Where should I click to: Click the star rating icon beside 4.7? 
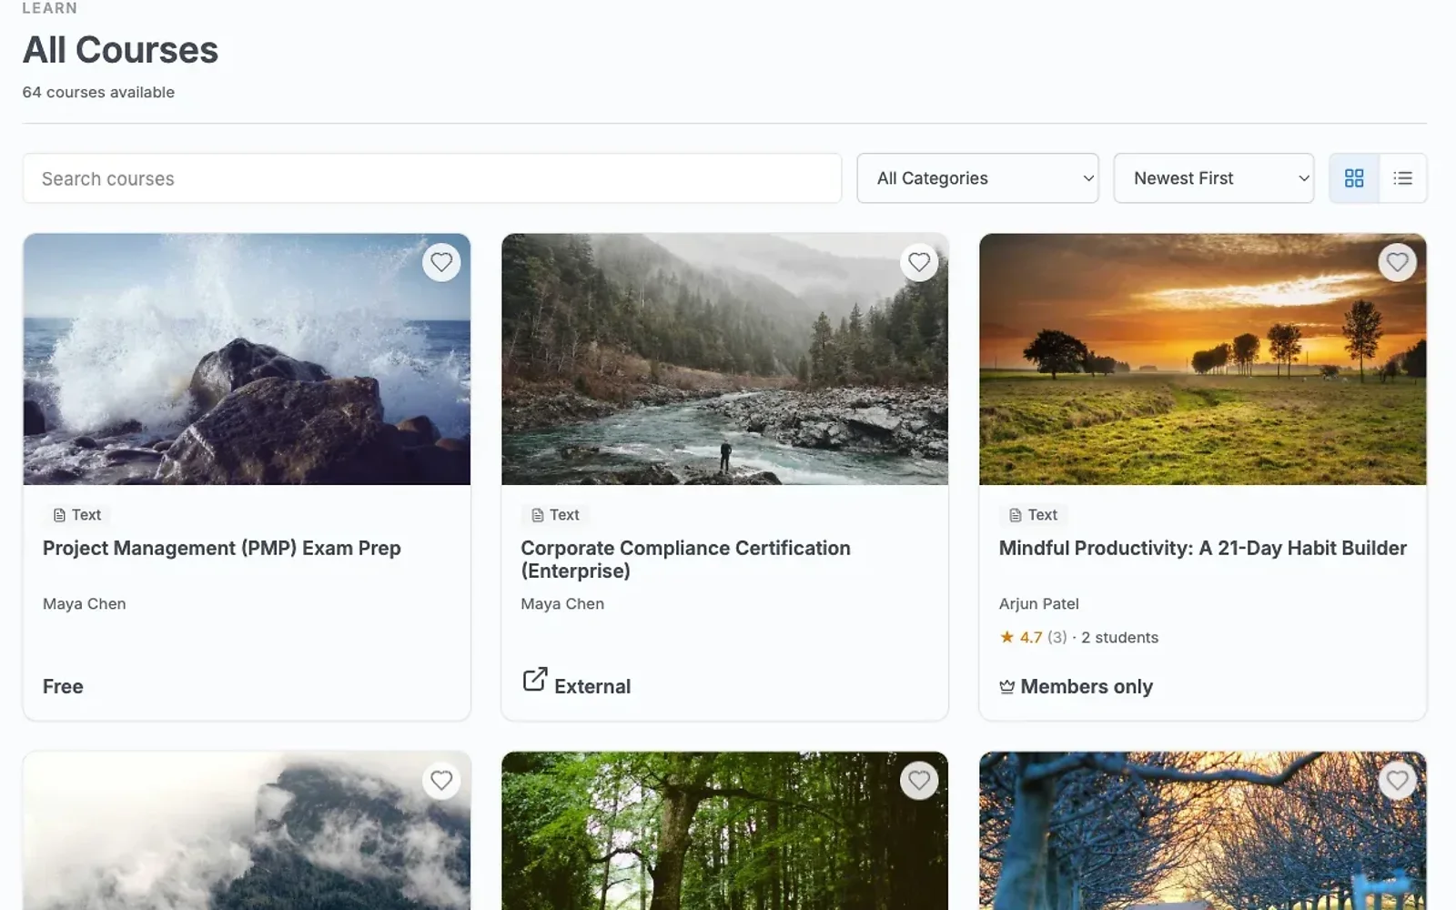coord(1006,637)
